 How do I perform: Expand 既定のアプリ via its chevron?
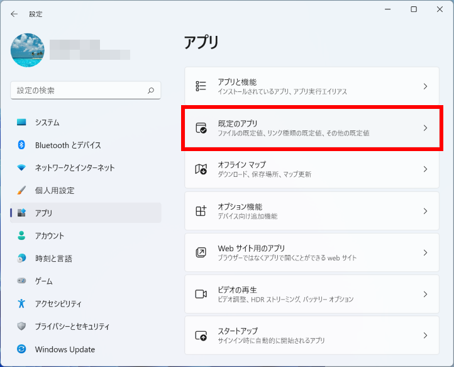[425, 128]
